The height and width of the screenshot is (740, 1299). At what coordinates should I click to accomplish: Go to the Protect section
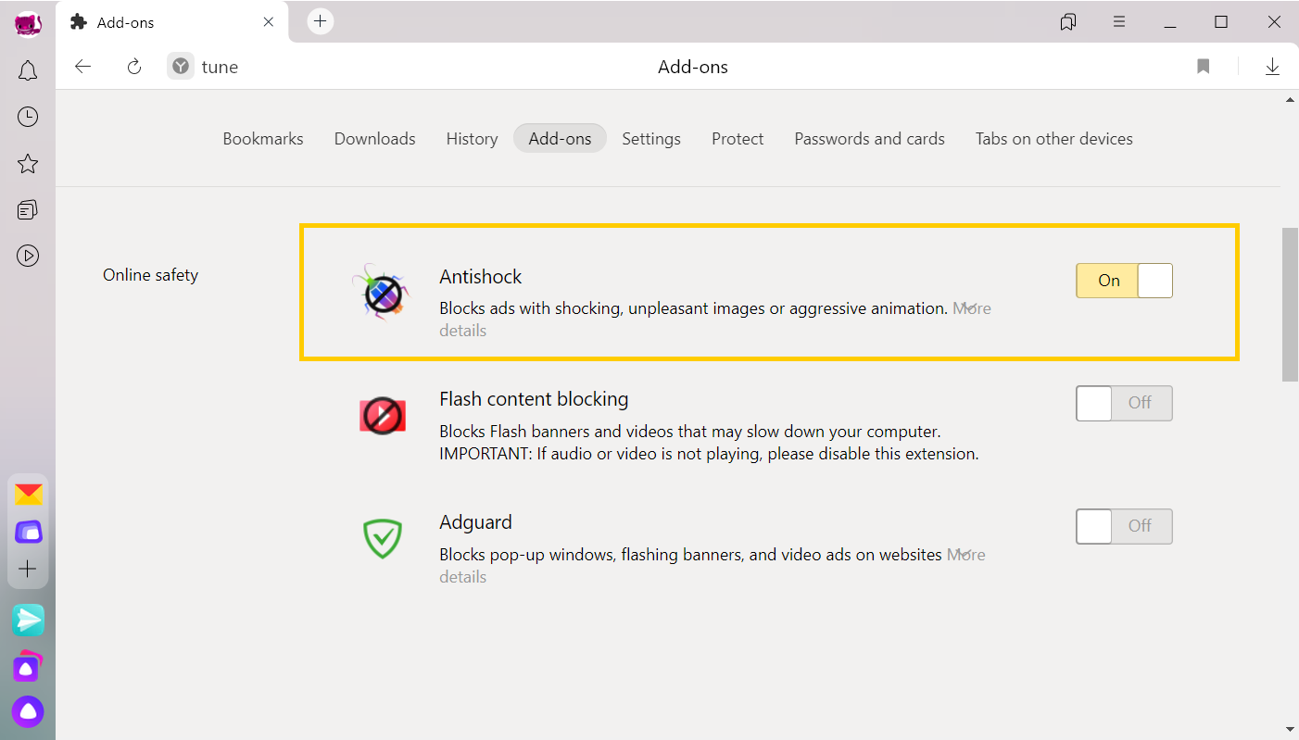[x=738, y=139]
